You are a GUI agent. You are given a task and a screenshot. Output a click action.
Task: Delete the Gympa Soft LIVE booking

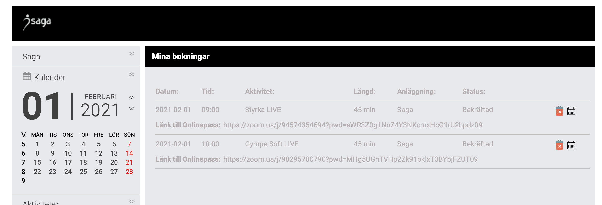click(x=559, y=145)
